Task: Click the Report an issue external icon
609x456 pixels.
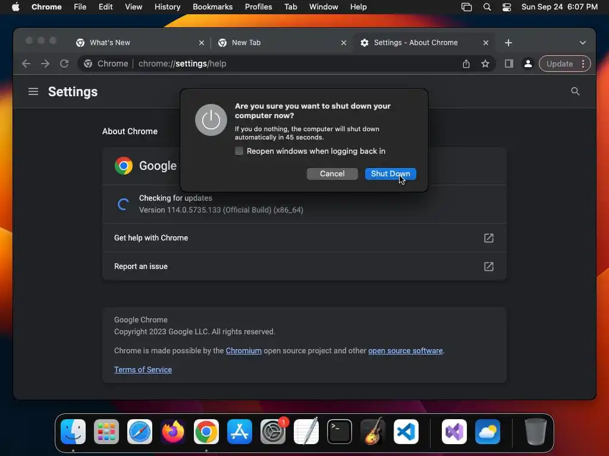Action: (489, 267)
